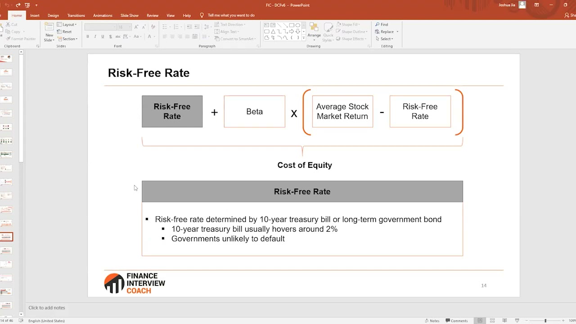576x324 pixels.
Task: Click the Reset slide button
Action: [x=64, y=32]
